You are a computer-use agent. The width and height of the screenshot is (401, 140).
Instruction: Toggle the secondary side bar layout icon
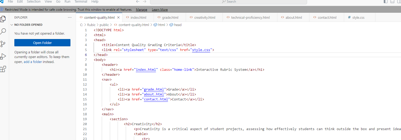point(399,2)
